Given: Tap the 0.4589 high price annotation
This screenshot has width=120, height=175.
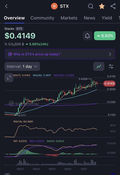Looking at the screenshot, I should 83,79.
